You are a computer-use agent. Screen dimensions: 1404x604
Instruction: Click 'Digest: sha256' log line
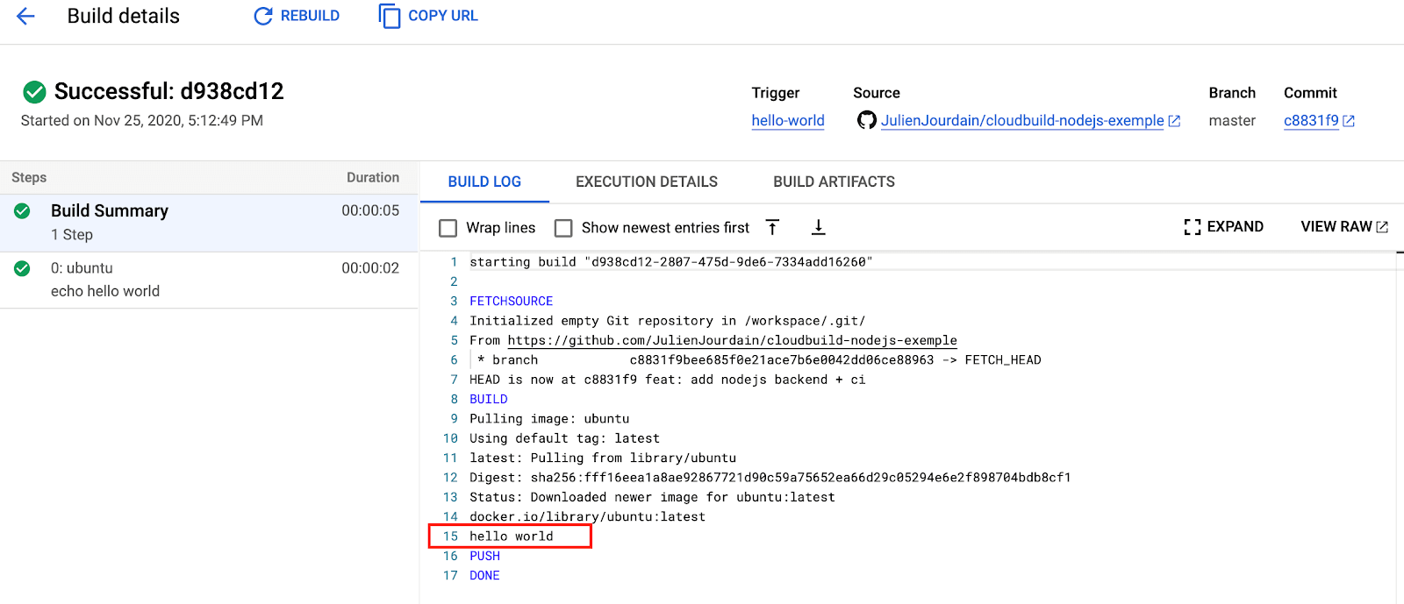[770, 478]
